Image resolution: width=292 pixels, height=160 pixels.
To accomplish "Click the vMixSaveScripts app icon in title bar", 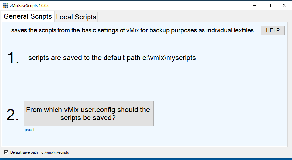I will [5, 6].
